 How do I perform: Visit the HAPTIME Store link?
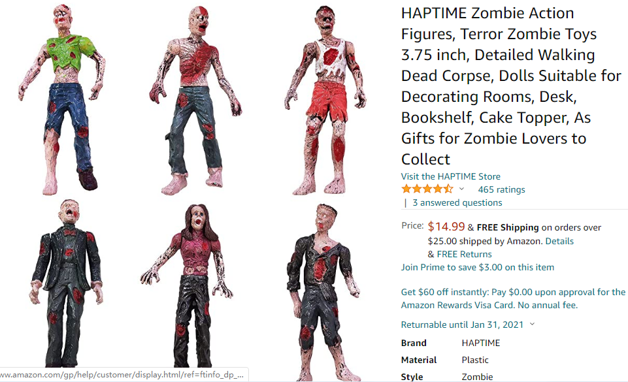click(450, 176)
